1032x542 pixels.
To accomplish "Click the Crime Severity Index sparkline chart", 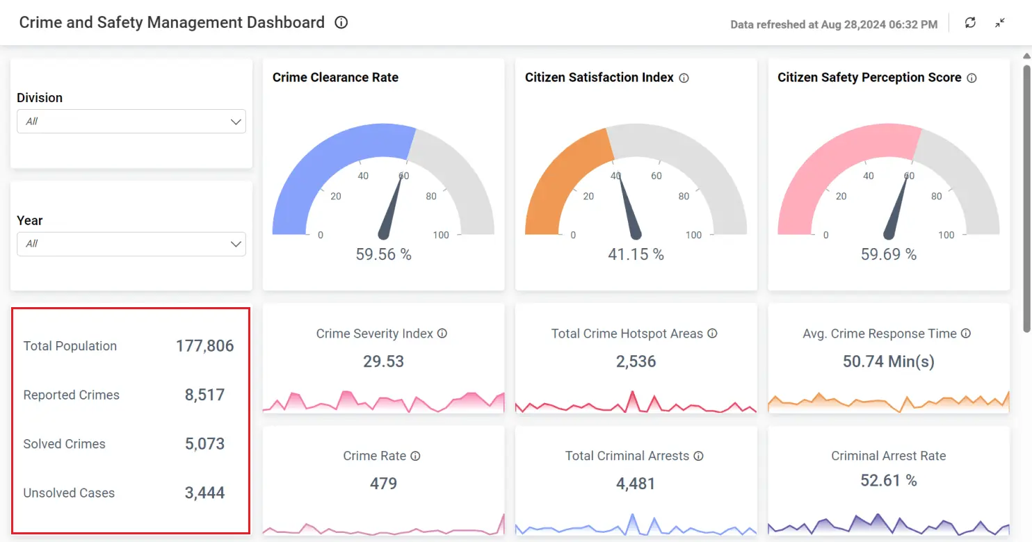I will (x=383, y=402).
